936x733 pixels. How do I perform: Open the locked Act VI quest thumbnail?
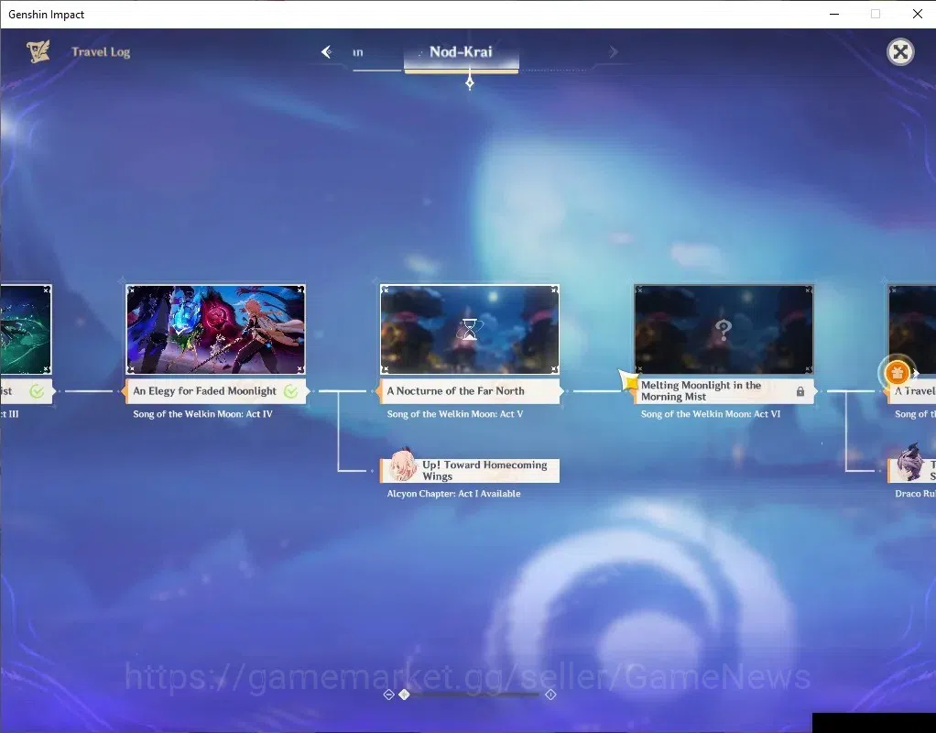pyautogui.click(x=724, y=329)
